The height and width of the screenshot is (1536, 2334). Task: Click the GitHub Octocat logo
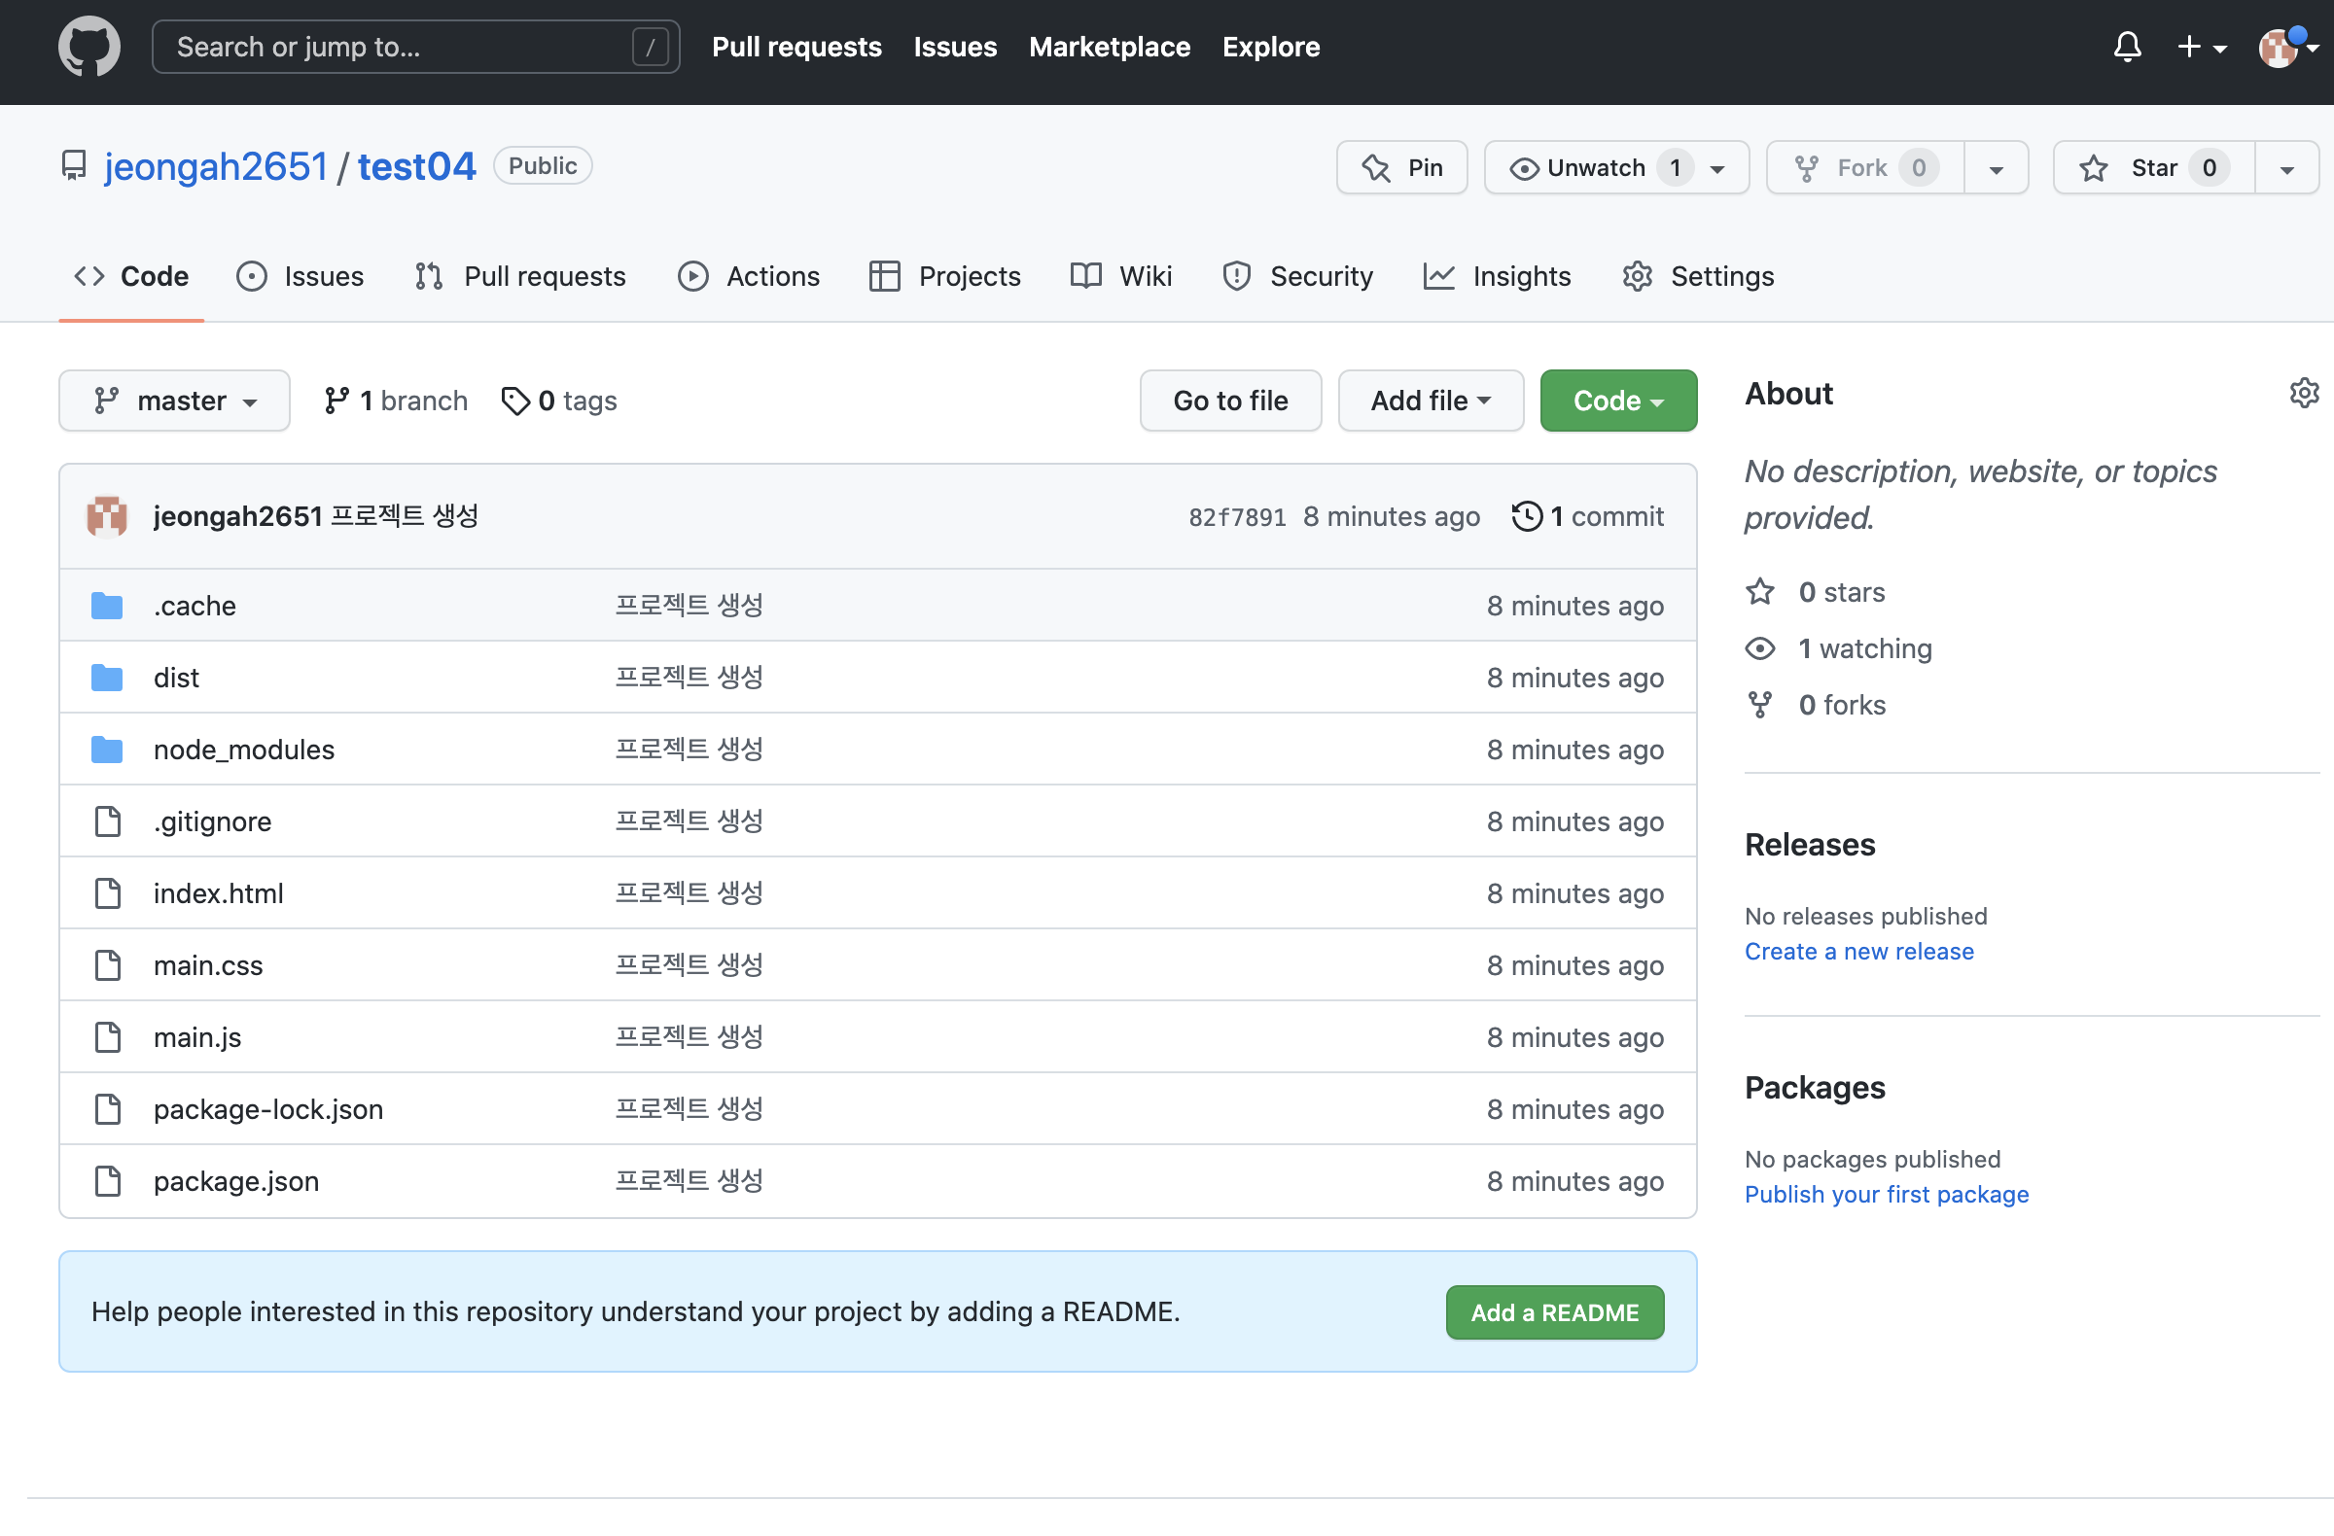[89, 46]
